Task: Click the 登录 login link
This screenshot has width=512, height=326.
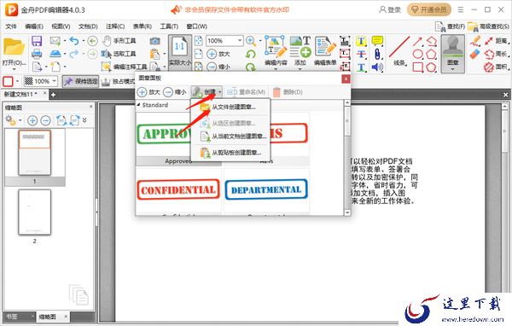Action: point(390,9)
